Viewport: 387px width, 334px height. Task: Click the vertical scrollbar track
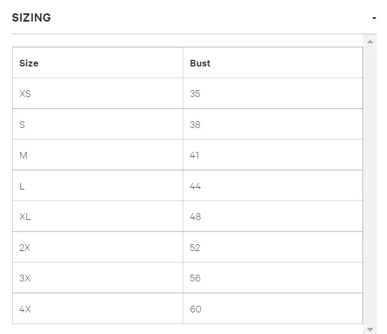tap(370, 185)
